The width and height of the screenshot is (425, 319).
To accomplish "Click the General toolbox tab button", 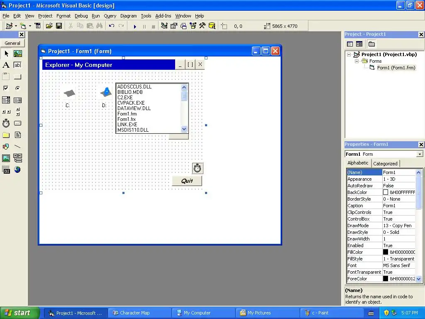I will tap(12, 43).
